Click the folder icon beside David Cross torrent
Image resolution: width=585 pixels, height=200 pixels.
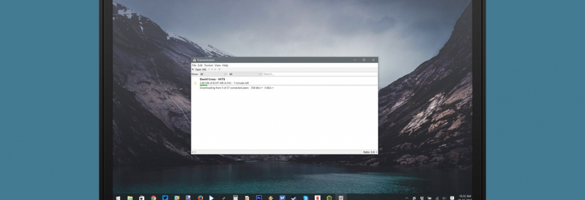(195, 83)
